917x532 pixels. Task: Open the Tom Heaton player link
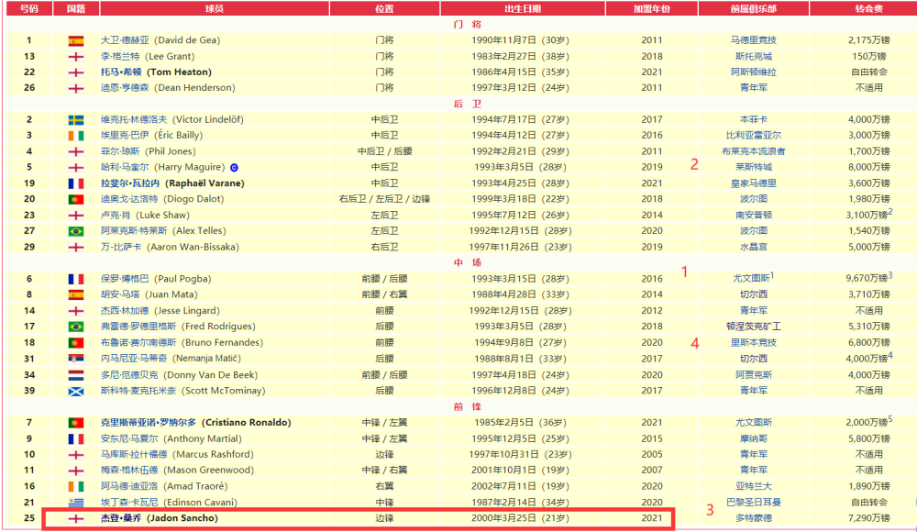[x=121, y=72]
